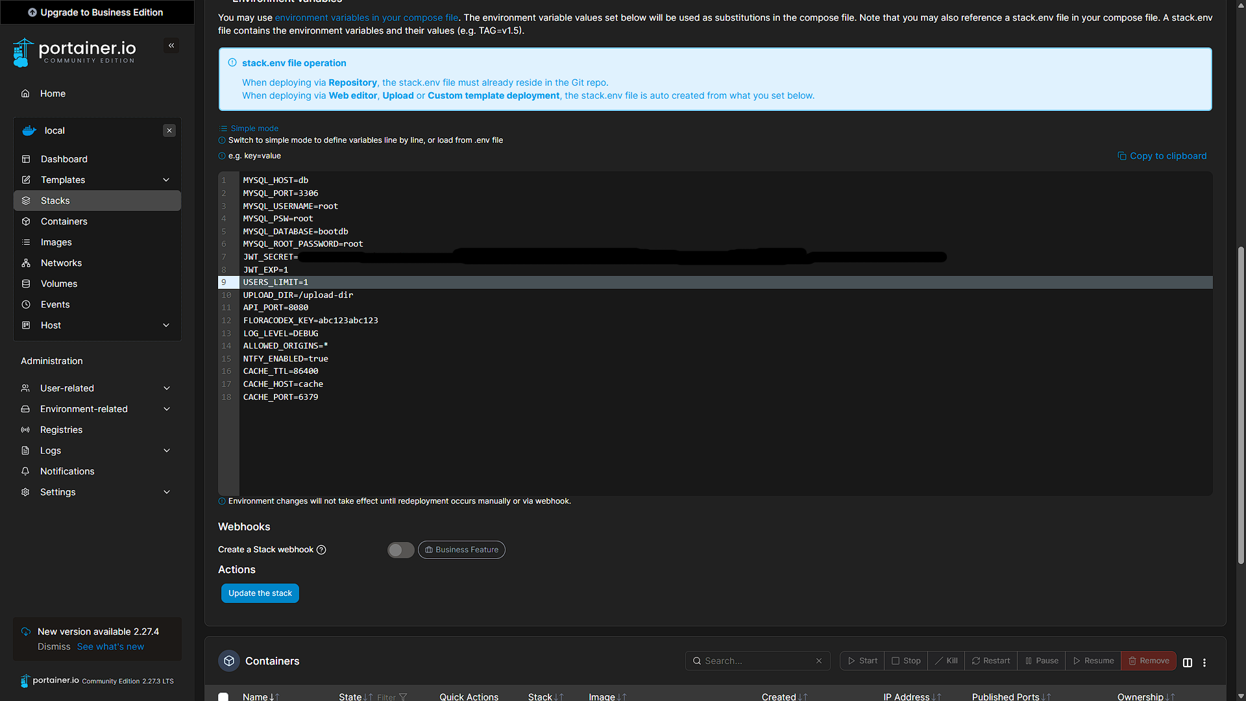Open State column Filter
Image resolution: width=1246 pixels, height=701 pixels.
392,697
